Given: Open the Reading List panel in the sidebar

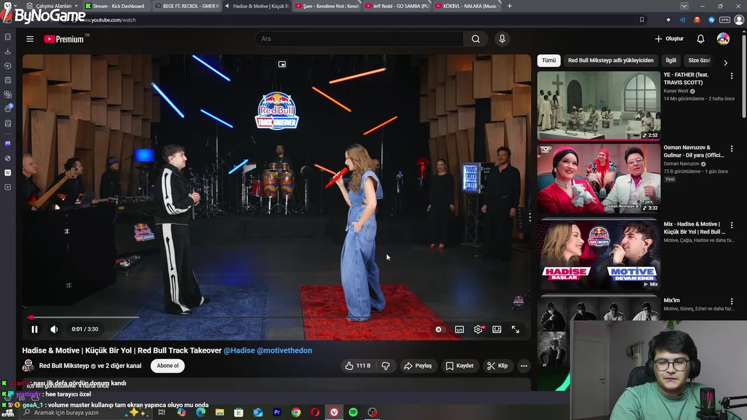Looking at the screenshot, I should [8, 123].
